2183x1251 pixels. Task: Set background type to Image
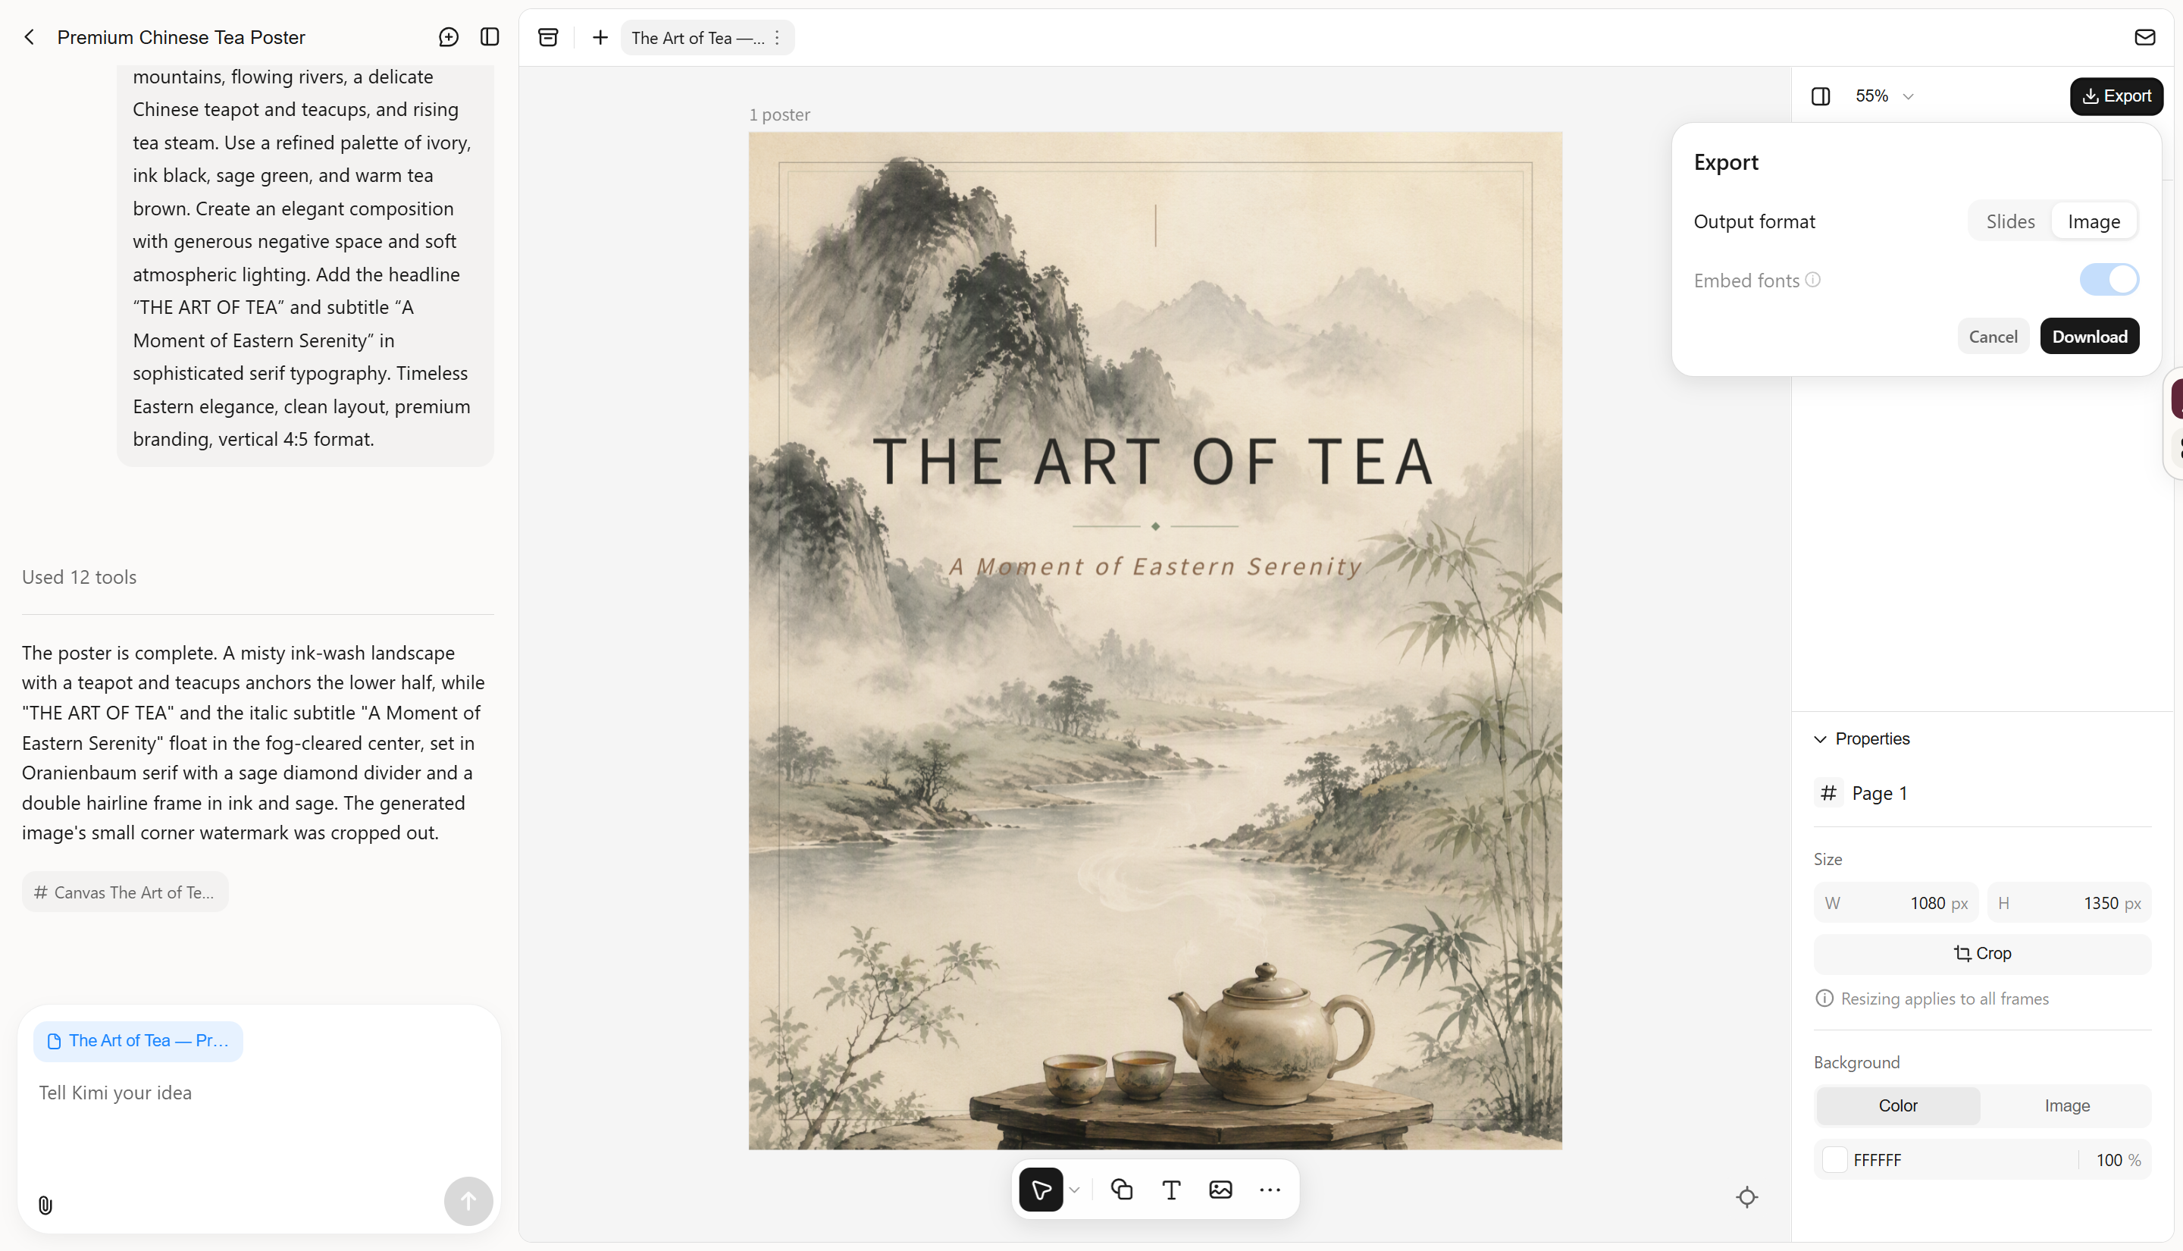tap(2067, 1105)
